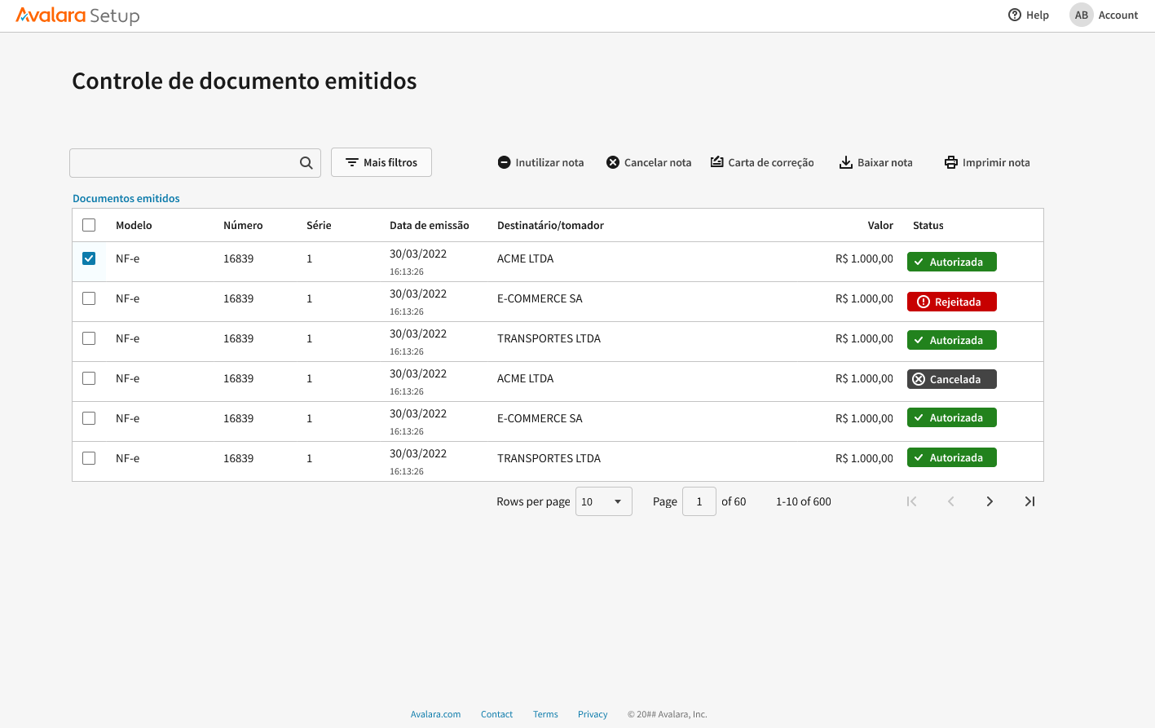Go to next page arrow

click(990, 501)
